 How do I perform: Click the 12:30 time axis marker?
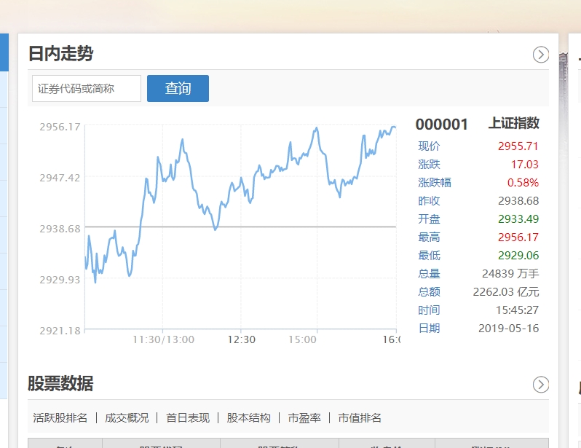(x=241, y=339)
